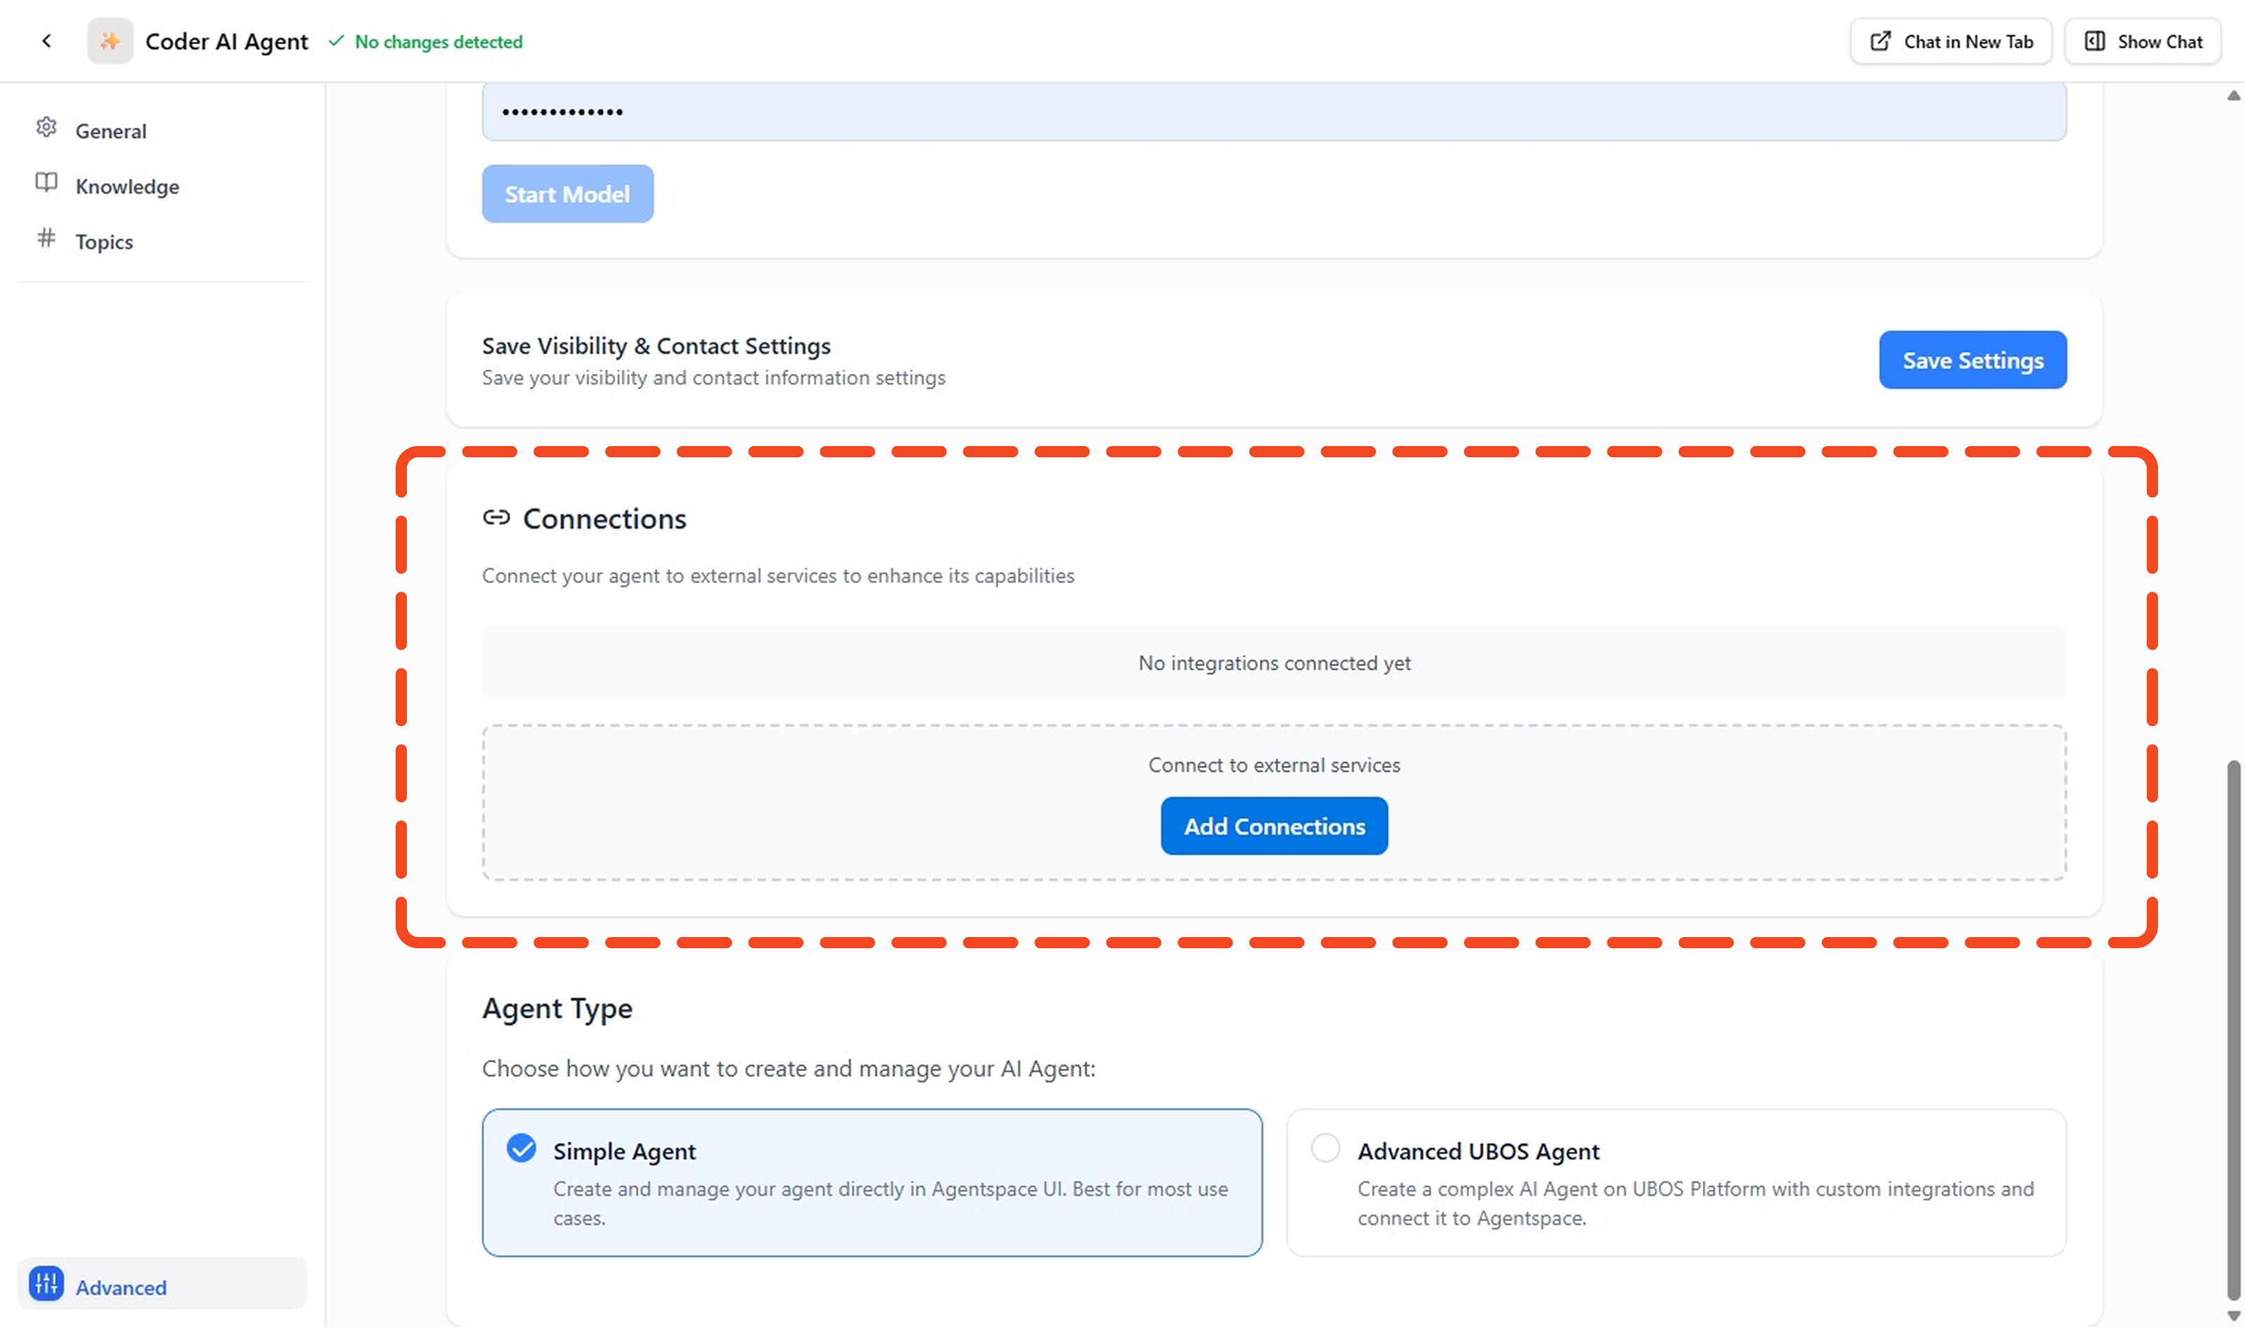
Task: Click the Topics hash icon
Action: coord(46,238)
